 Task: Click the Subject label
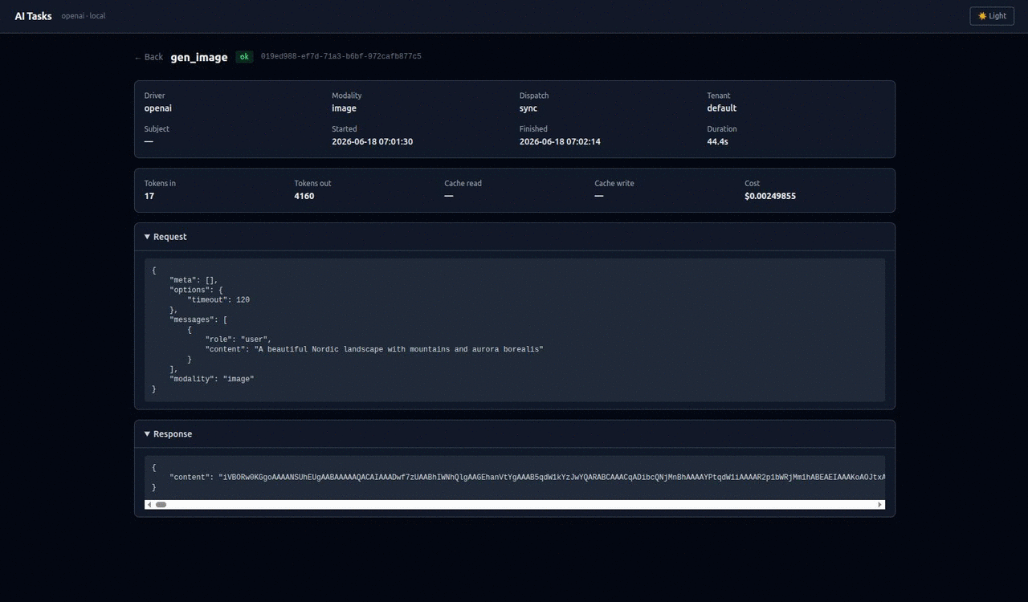[x=157, y=129]
